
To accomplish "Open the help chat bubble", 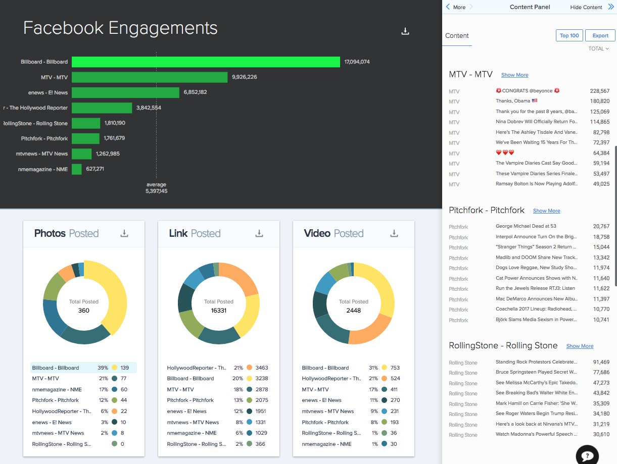I will [587, 455].
